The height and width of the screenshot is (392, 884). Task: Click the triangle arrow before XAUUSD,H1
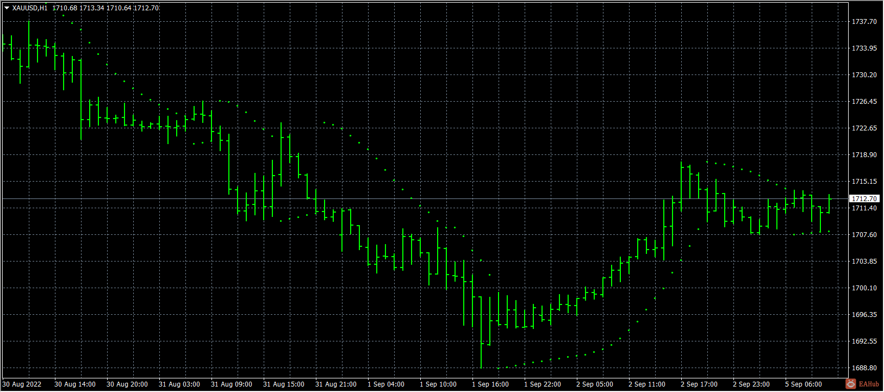(x=7, y=8)
